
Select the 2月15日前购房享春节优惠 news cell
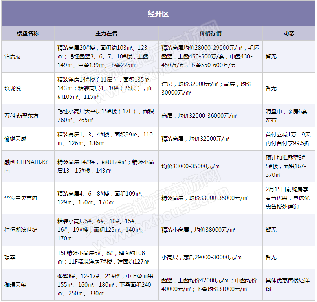click(288, 198)
